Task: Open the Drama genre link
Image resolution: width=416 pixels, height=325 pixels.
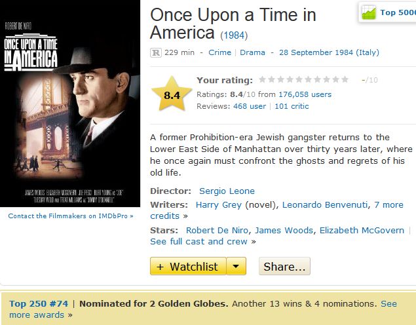Action: [x=252, y=52]
